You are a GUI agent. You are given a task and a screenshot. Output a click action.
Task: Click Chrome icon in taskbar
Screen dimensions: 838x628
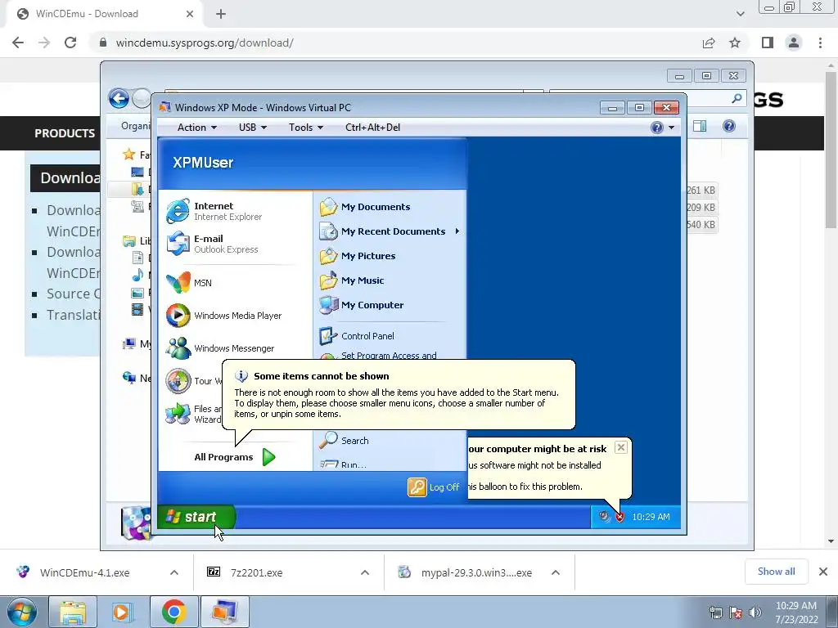tap(173, 612)
